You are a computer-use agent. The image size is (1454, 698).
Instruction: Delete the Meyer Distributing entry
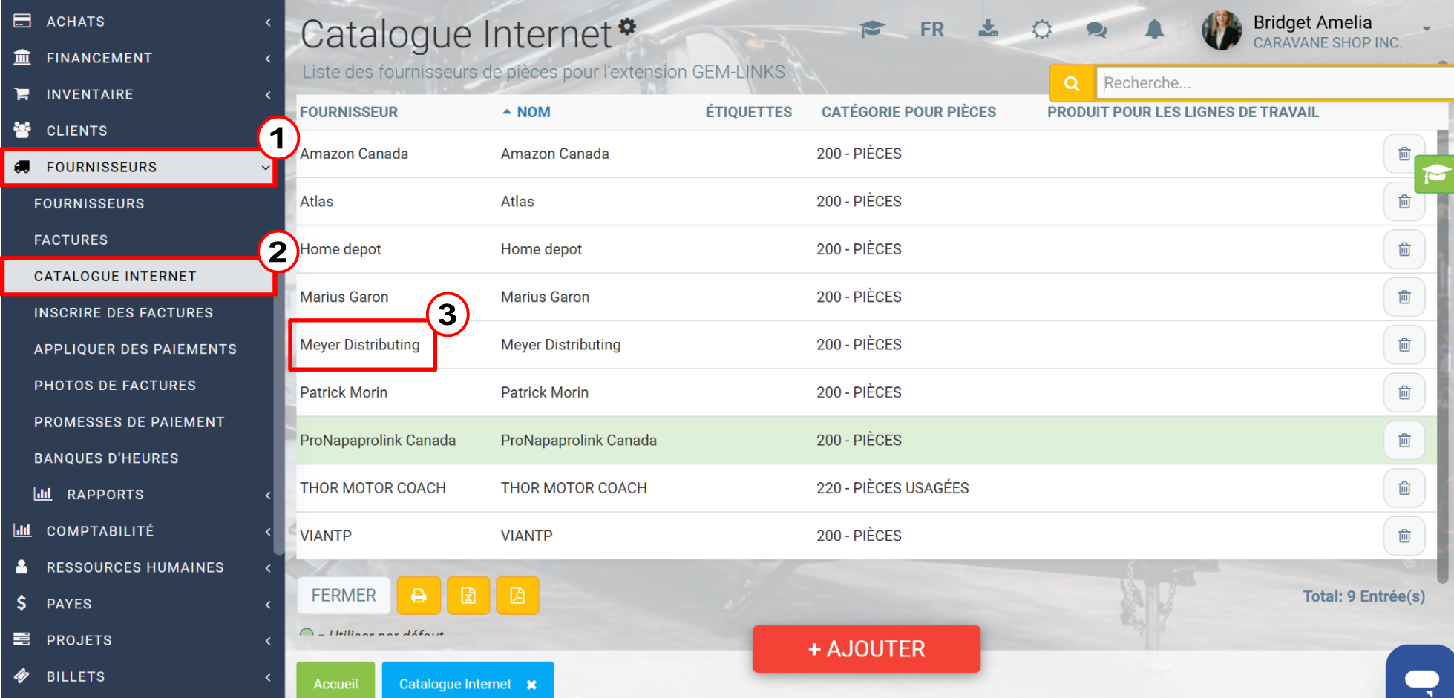[x=1404, y=345]
